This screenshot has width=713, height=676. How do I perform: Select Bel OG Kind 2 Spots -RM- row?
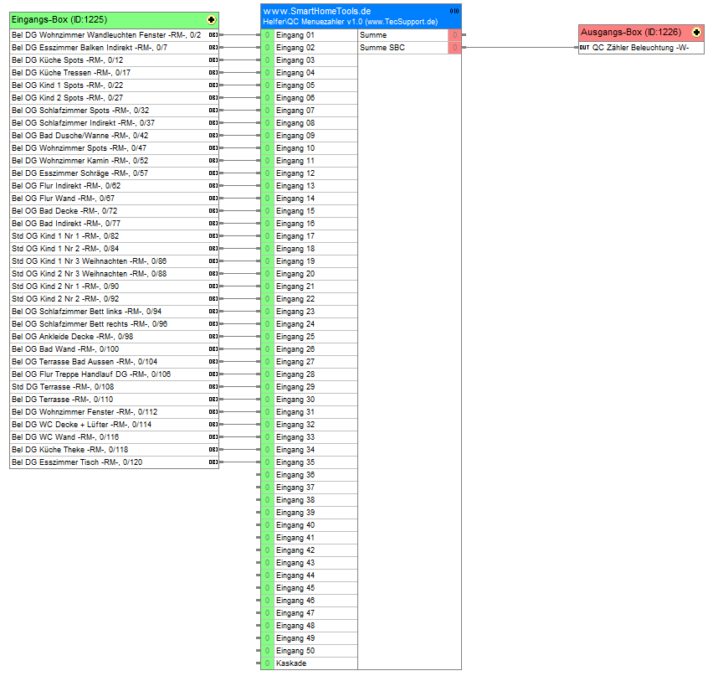pos(114,98)
